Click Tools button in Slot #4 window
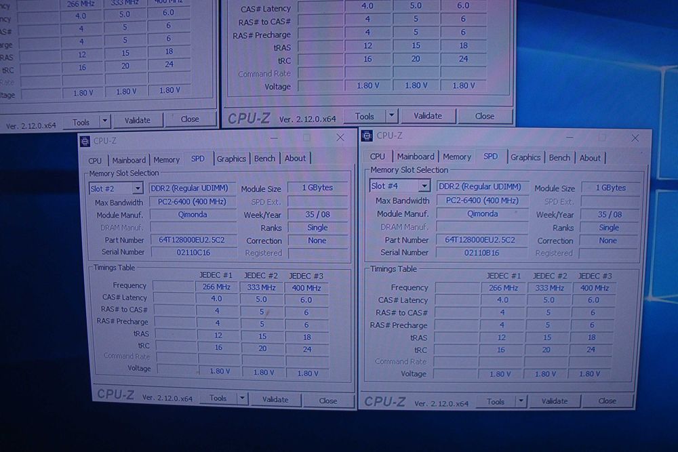 coord(496,401)
